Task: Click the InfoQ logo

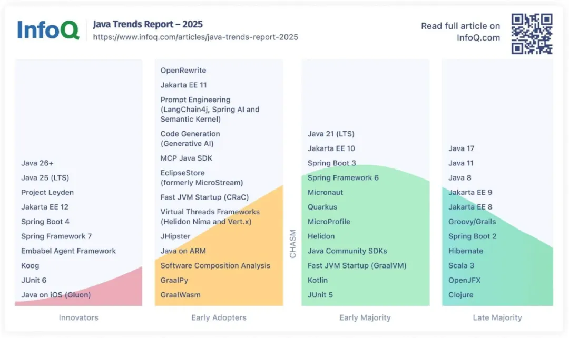Action: pyautogui.click(x=48, y=29)
